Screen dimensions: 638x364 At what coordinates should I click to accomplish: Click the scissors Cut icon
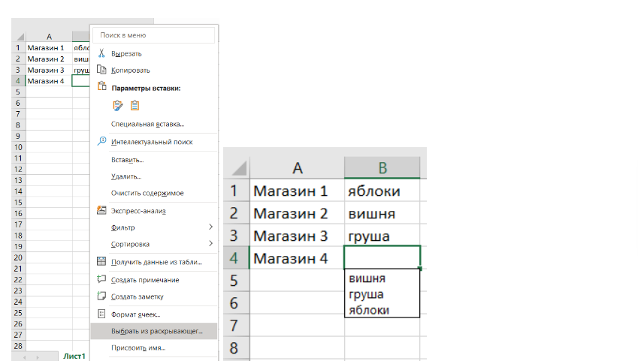[101, 53]
